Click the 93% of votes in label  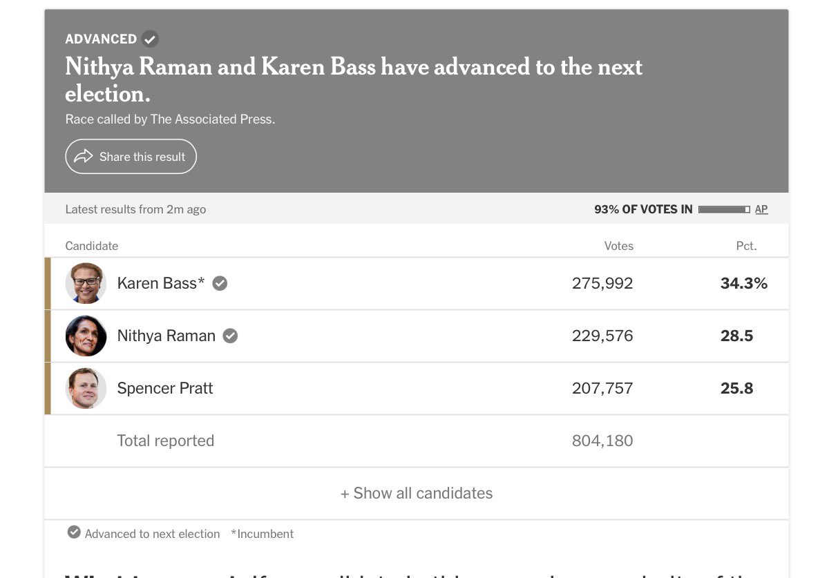pos(643,209)
